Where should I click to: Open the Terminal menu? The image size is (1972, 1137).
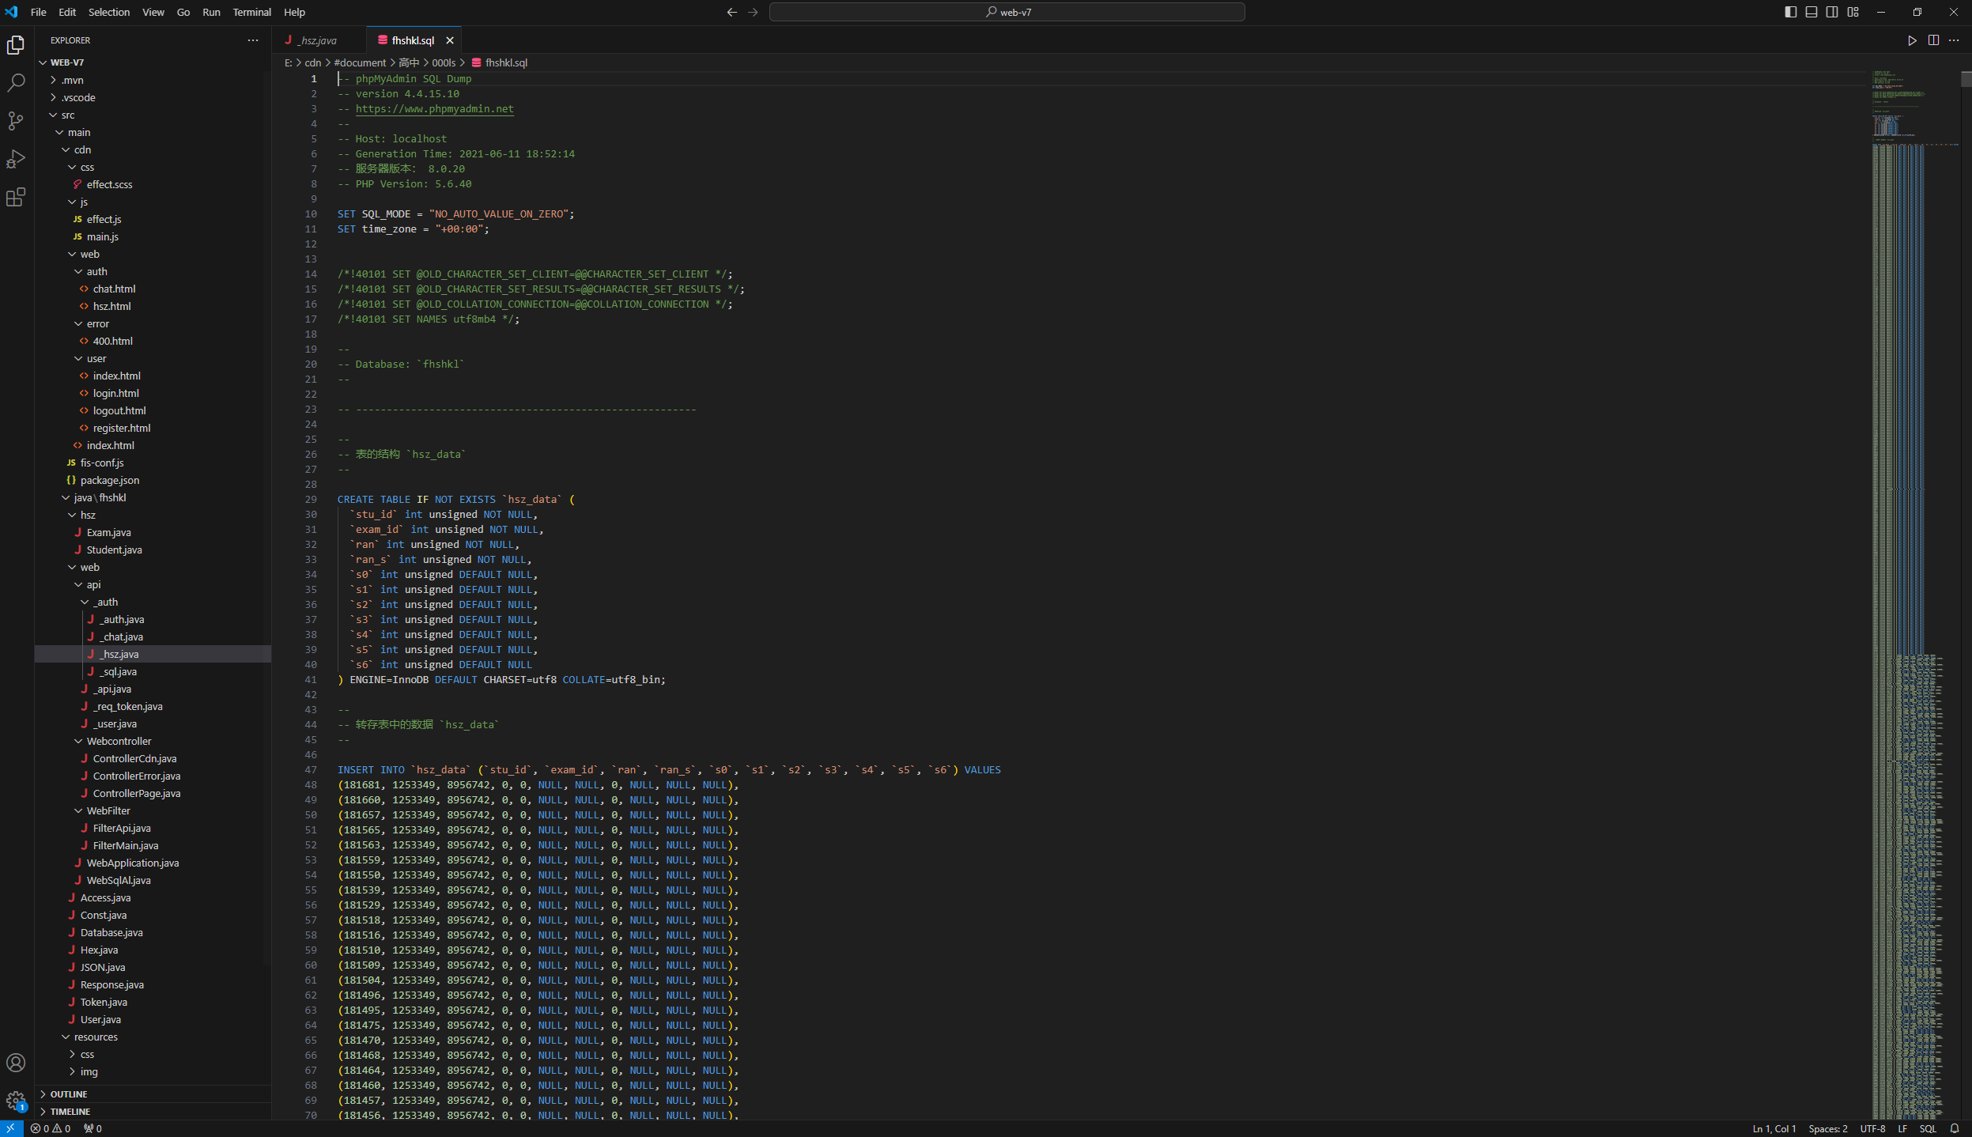coord(251,12)
